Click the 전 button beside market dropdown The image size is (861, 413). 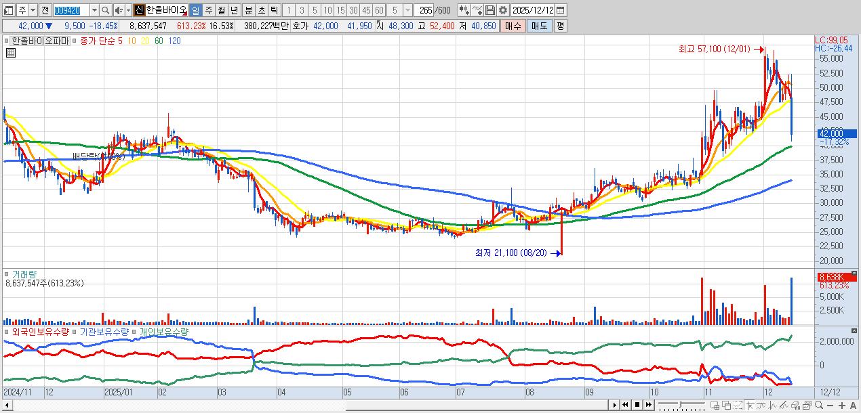[45, 10]
